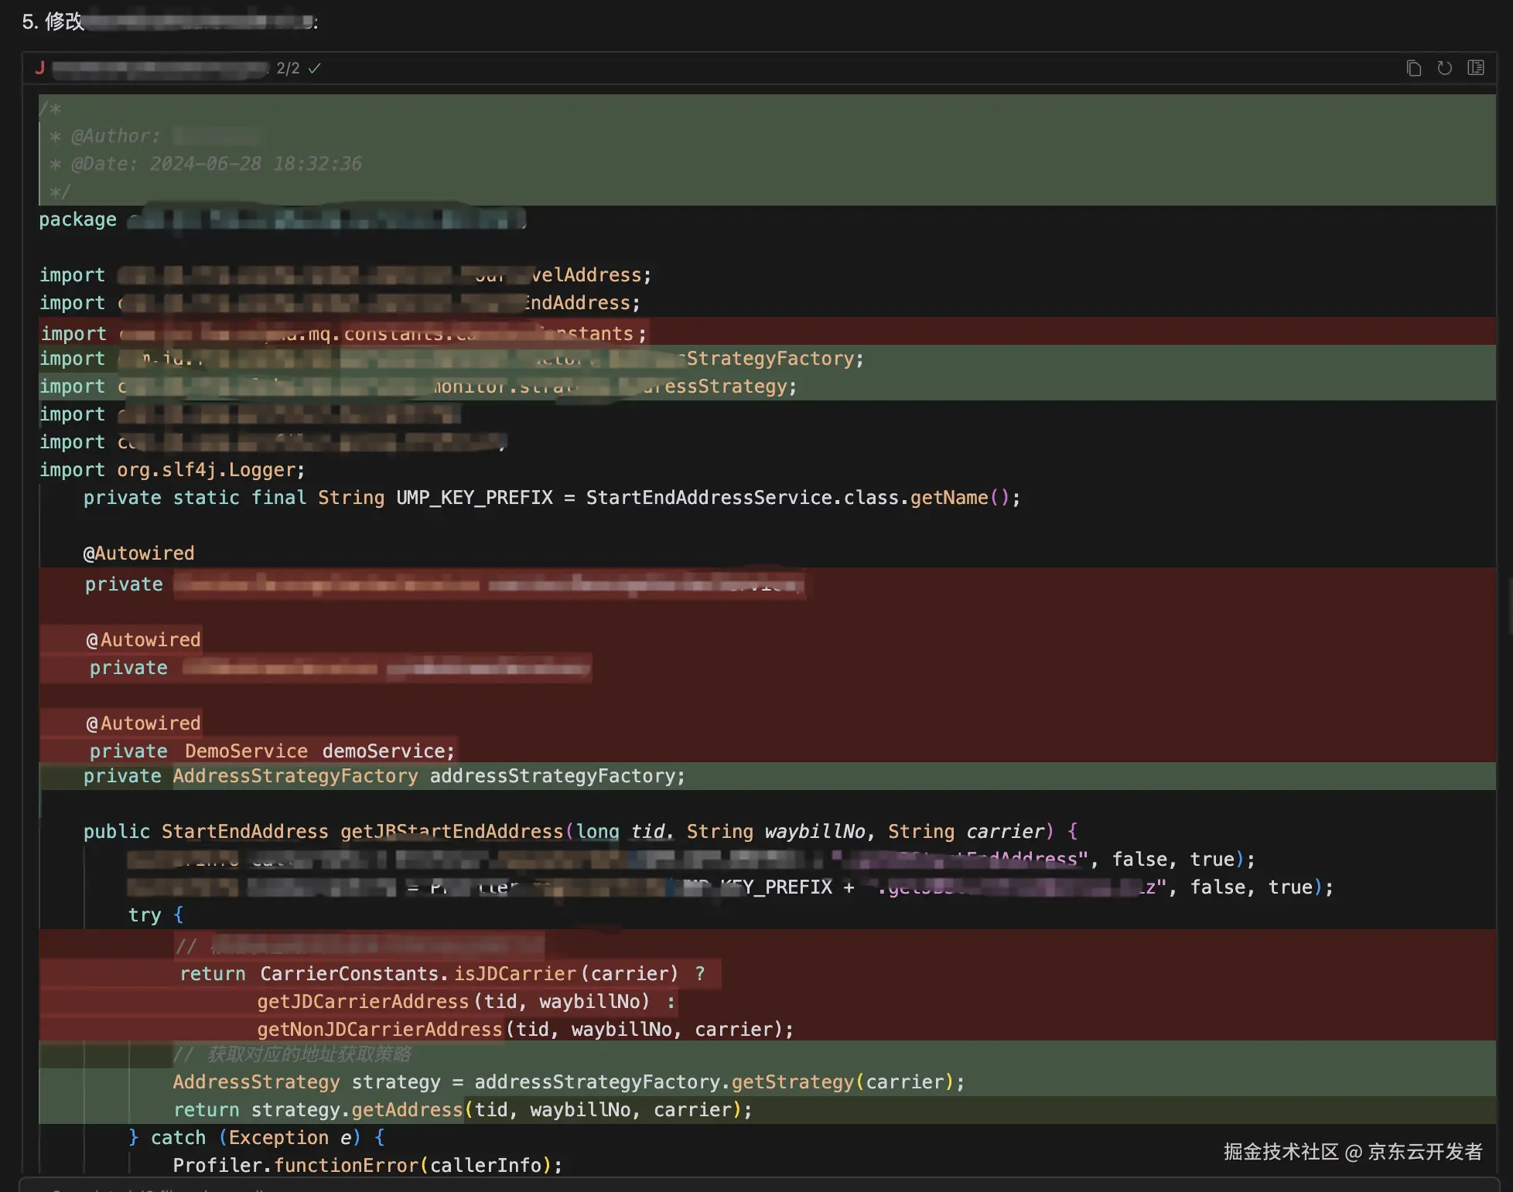Viewport: 1513px width, 1192px height.
Task: Open the blurred Java file name tab
Action: point(160,70)
